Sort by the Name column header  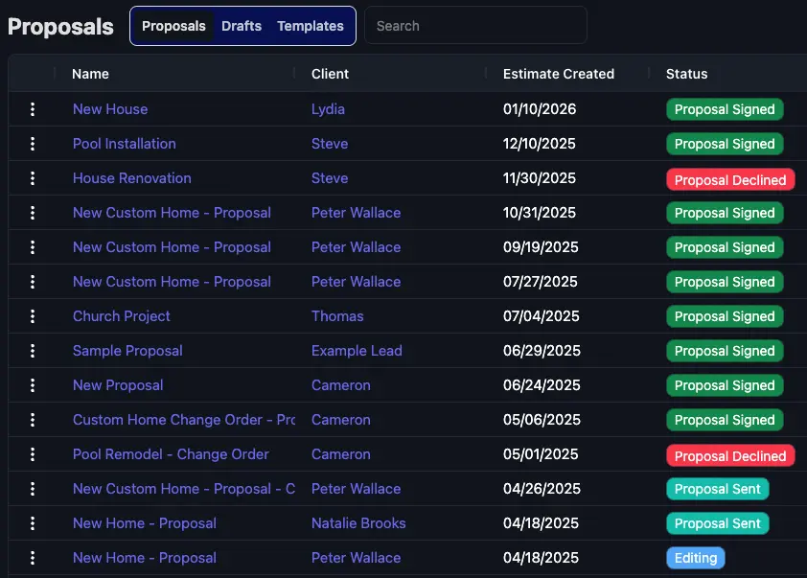[x=91, y=74]
